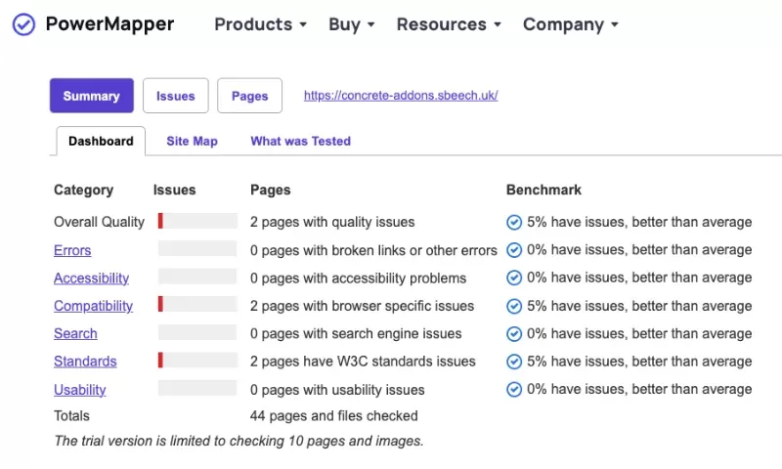Open the Buy dropdown menu
The width and height of the screenshot is (782, 469).
coord(351,24)
